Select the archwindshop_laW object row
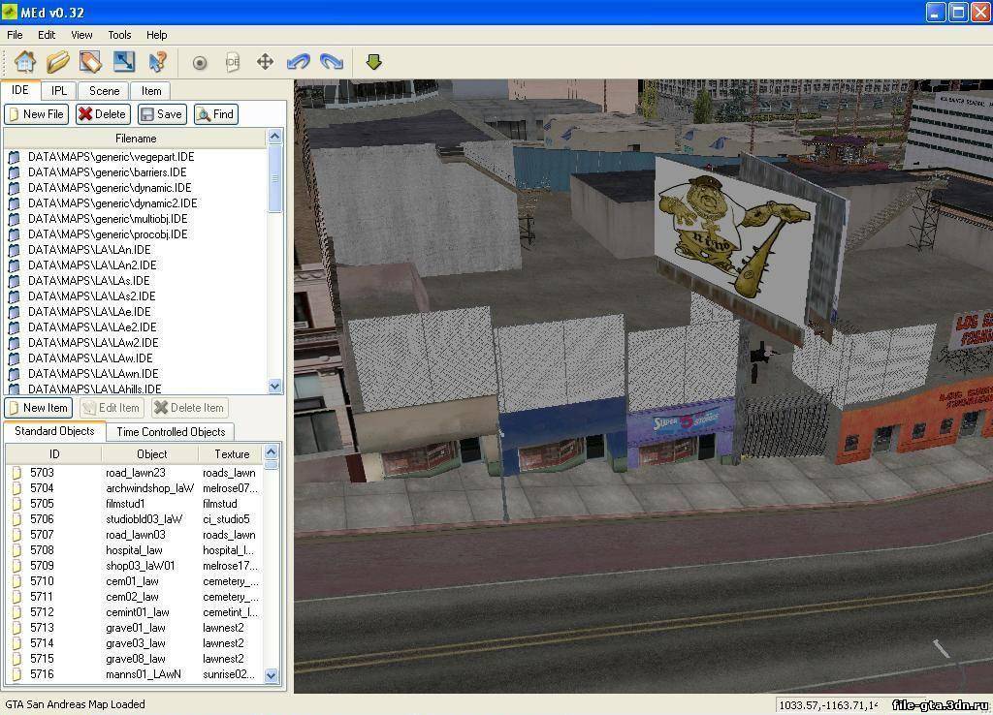Screen dimensions: 993x715 pos(135,488)
